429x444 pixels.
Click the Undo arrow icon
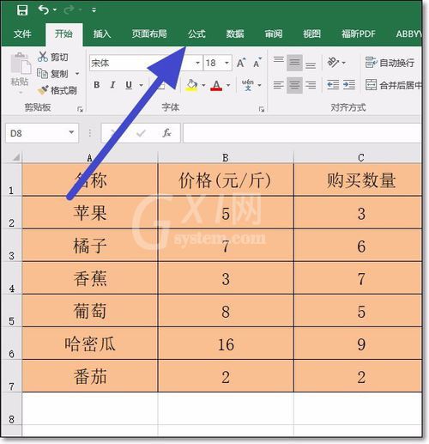(x=44, y=10)
